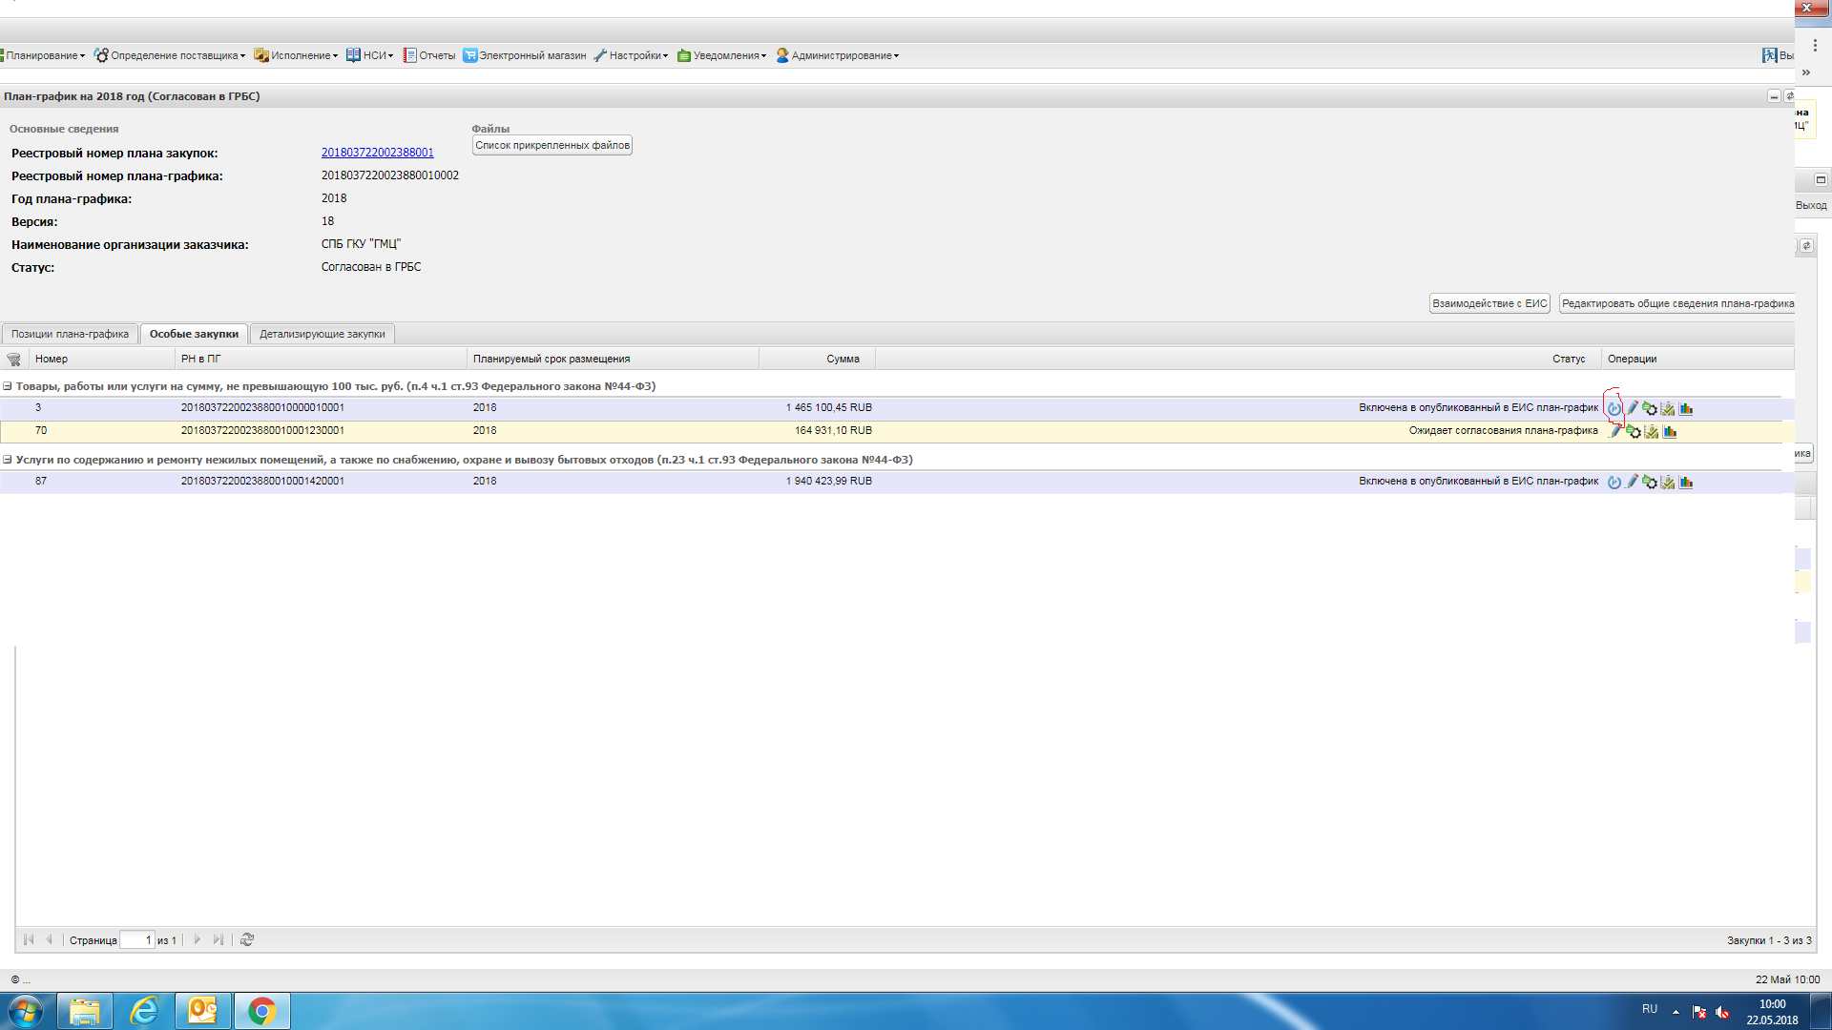
Task: Sort by the РН в ПГ column header
Action: [x=322, y=359]
